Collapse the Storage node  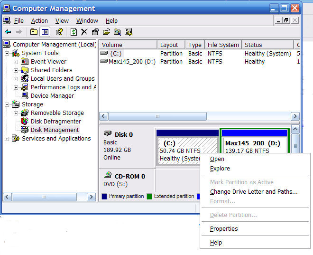click(7, 105)
